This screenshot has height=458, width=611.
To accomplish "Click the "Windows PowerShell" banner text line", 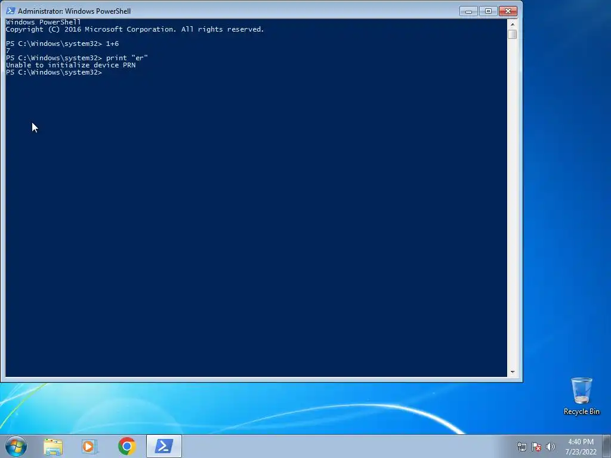I will (x=43, y=22).
